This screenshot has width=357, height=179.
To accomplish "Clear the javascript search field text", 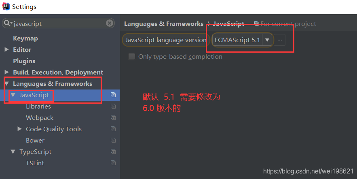I will (x=110, y=23).
